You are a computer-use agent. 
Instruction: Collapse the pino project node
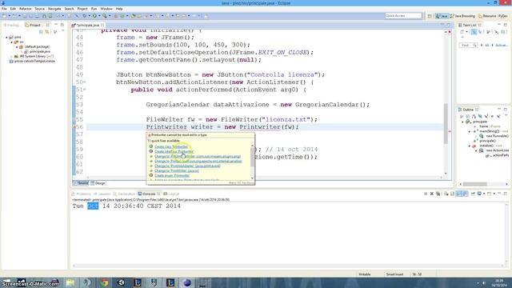click(6, 38)
